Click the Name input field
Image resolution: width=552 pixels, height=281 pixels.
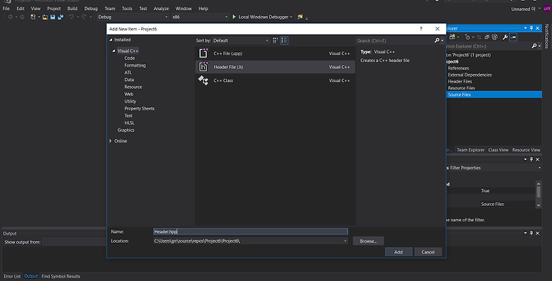click(x=251, y=231)
